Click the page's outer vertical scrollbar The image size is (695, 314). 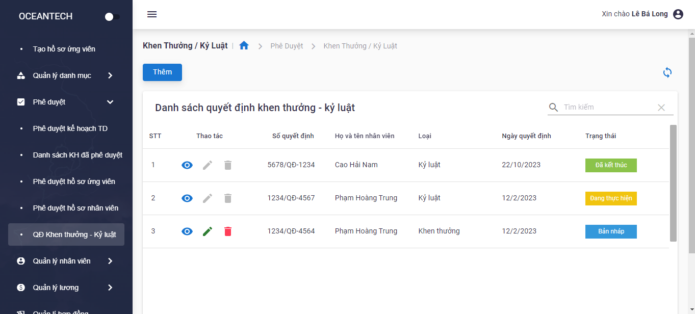(x=691, y=145)
